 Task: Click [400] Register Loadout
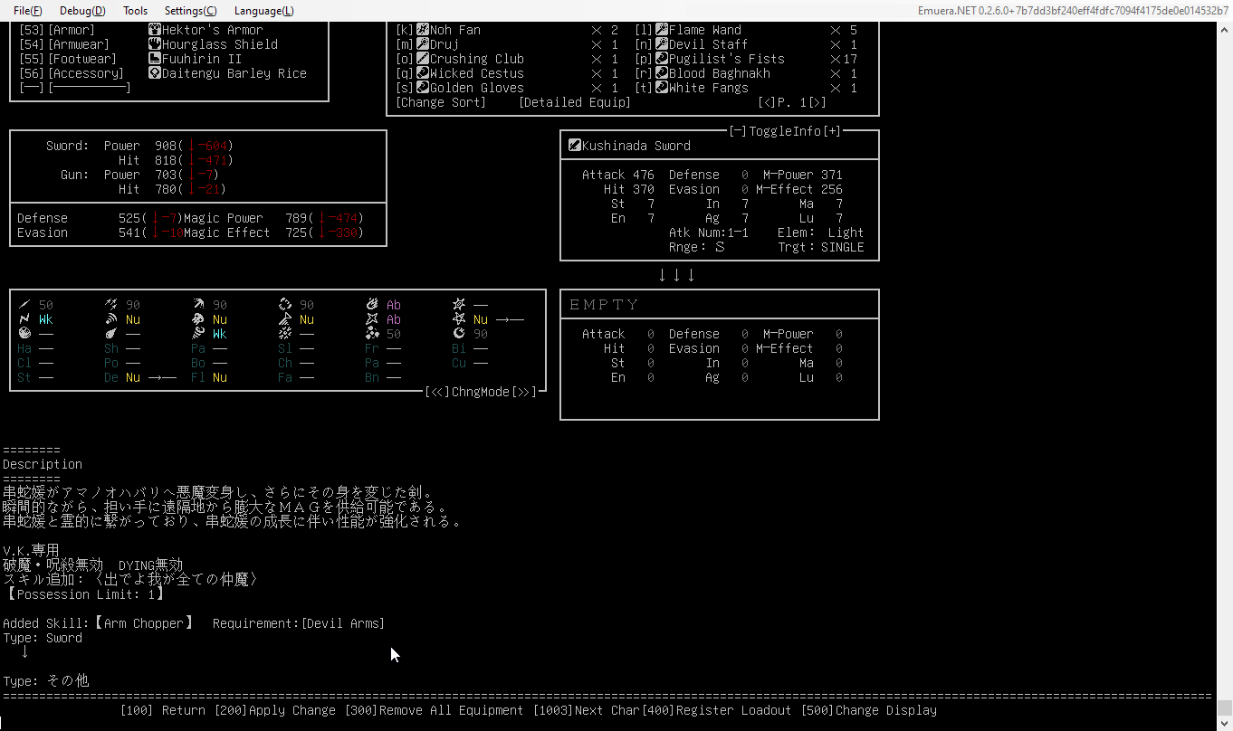[x=717, y=710]
